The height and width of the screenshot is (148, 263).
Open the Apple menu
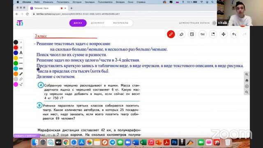(18, 2)
